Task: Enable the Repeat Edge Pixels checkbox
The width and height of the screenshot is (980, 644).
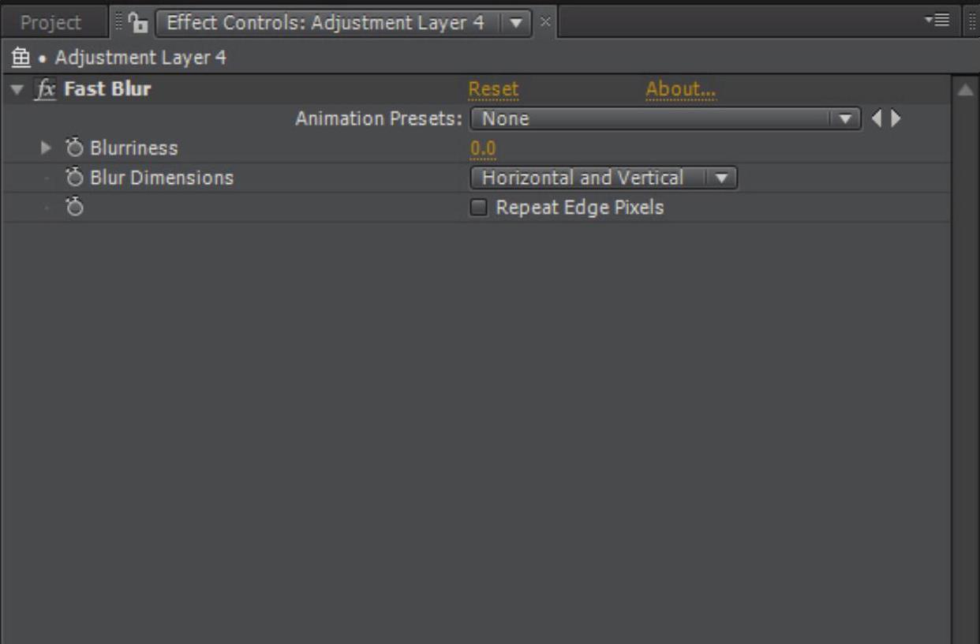Action: click(478, 208)
